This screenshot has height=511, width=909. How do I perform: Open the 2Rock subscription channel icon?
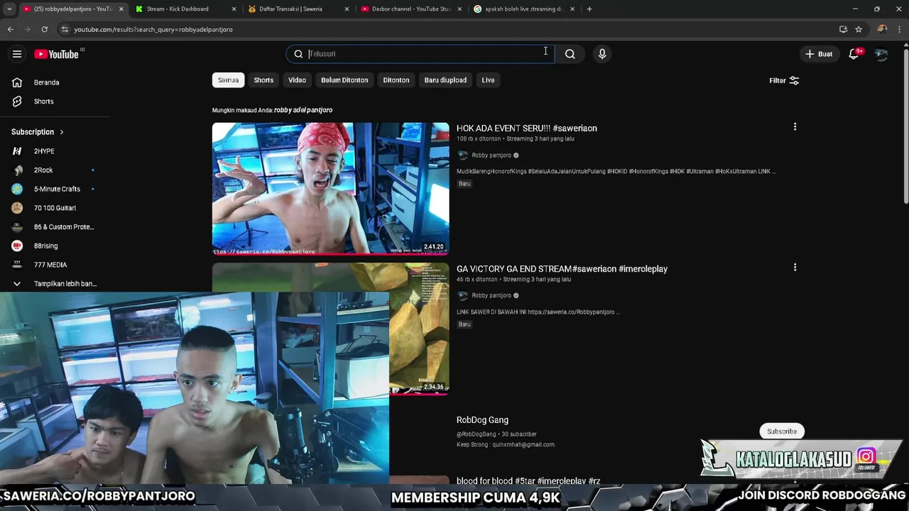pos(17,170)
